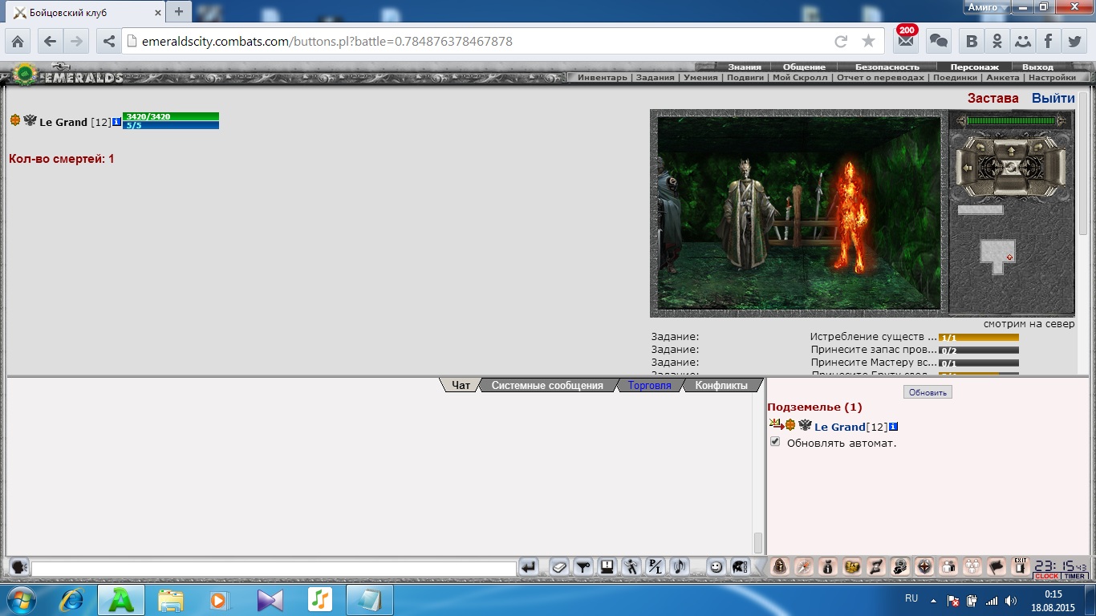Click the EXIT door icon
Image resolution: width=1096 pixels, height=616 pixels.
point(1021,566)
